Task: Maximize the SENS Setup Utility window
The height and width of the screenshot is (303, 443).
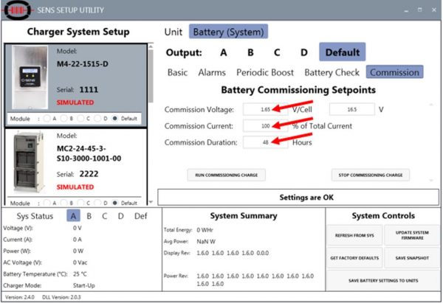Action: point(420,10)
